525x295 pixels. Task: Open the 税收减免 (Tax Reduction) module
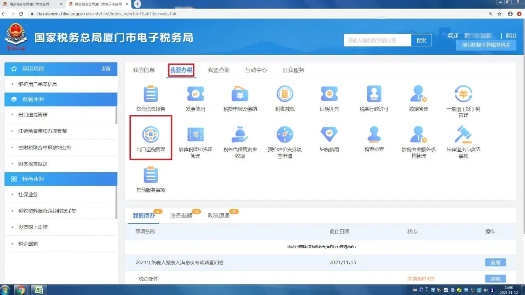(284, 98)
